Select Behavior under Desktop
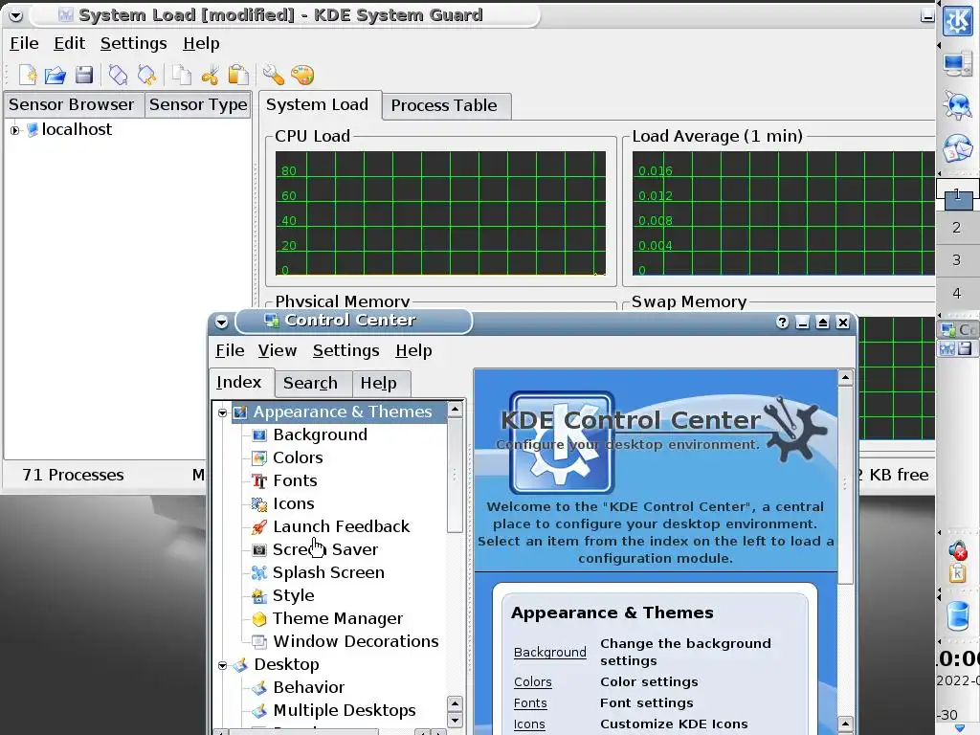Viewport: 980px width, 735px height. tap(309, 687)
